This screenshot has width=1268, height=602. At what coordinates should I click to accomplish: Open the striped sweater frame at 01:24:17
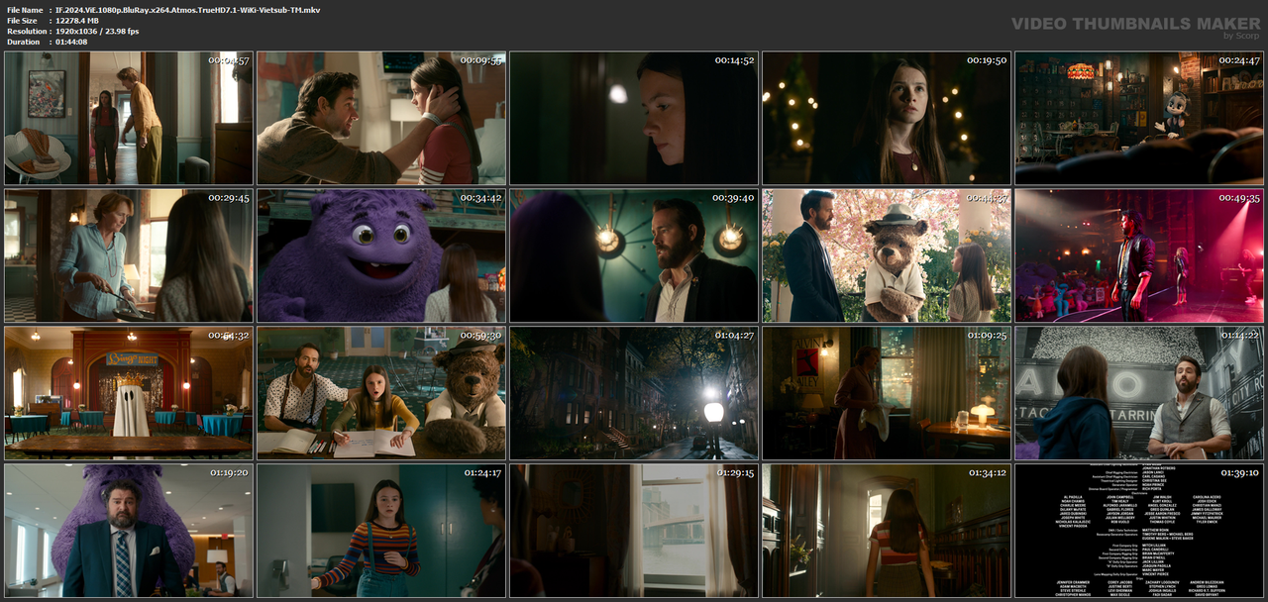coord(381,531)
